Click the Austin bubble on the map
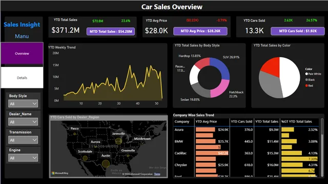 pyautogui.click(x=106, y=164)
